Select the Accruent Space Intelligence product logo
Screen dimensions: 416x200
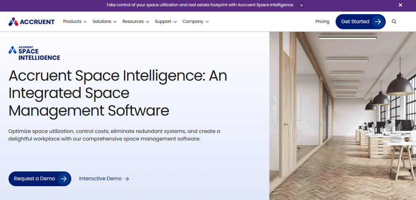click(x=34, y=53)
